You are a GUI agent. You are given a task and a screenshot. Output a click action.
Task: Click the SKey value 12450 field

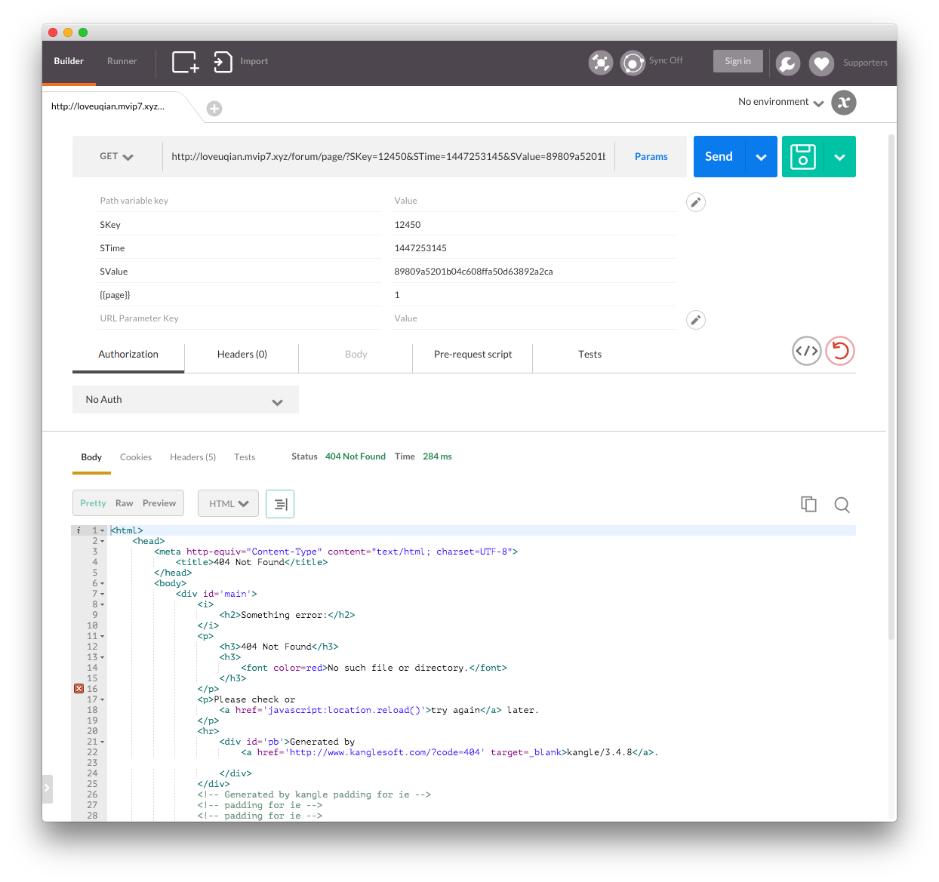(534, 225)
